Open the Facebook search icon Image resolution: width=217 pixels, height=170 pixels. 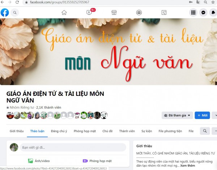point(15,13)
